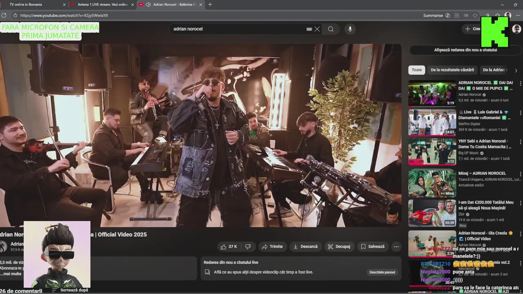Click the 'Sortează după' sort icon for comments
This screenshot has width=523, height=294.
click(54, 290)
